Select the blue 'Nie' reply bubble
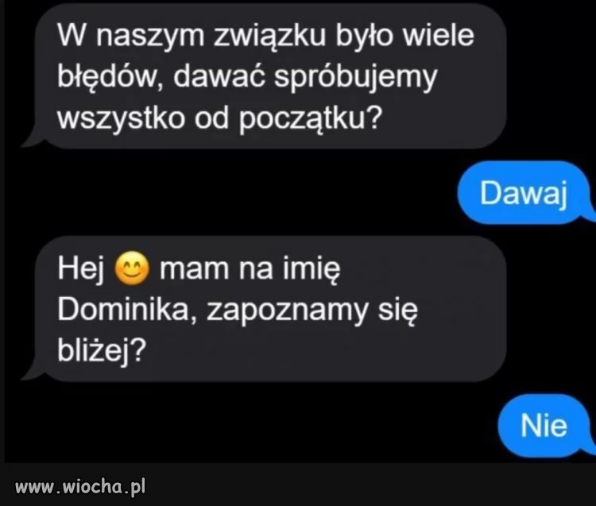The width and height of the screenshot is (596, 506). 546,426
